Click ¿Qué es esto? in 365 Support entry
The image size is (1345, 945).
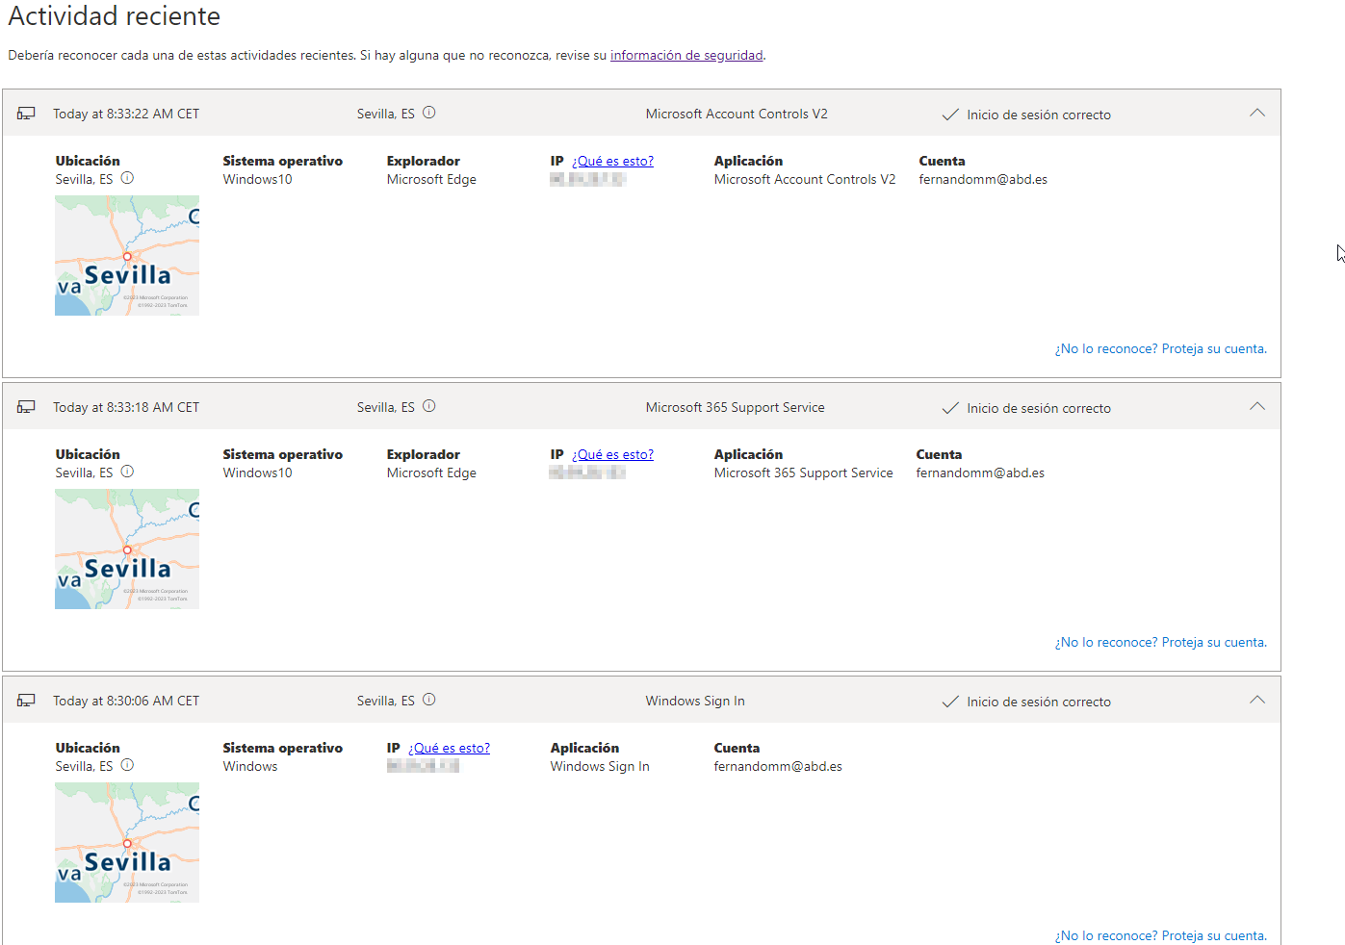612,455
